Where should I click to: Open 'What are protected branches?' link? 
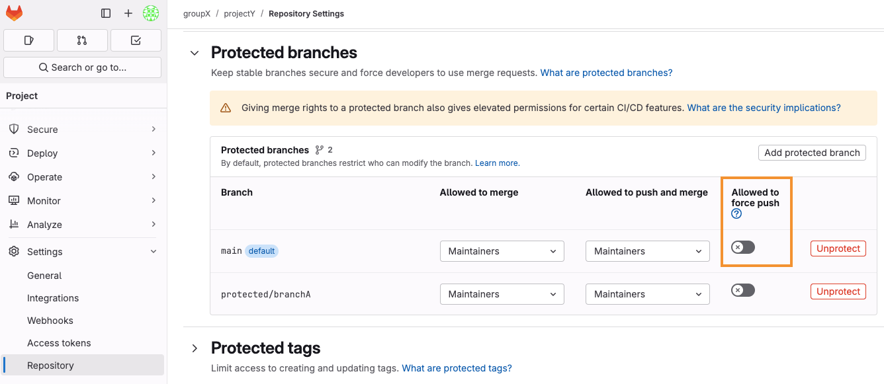606,73
